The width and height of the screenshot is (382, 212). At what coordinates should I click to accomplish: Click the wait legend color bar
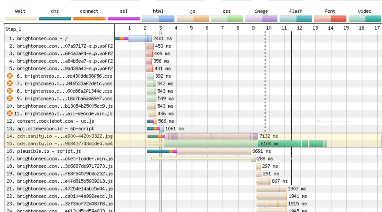point(21,19)
